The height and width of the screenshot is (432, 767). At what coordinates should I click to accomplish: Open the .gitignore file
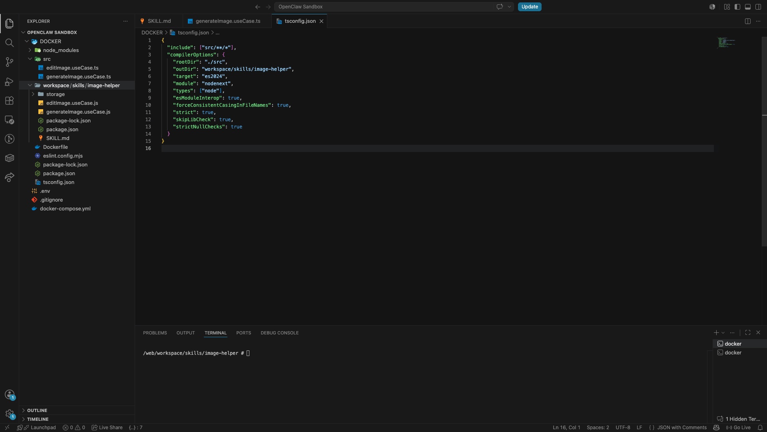tap(51, 200)
